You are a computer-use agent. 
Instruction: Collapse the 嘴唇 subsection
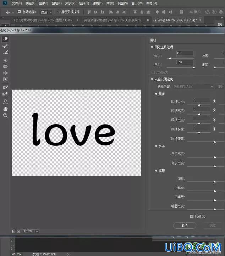tap(156, 171)
